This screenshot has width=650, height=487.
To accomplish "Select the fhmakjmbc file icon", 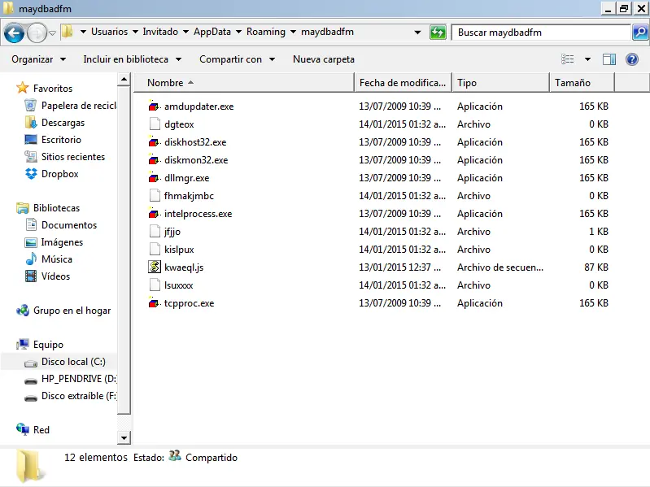I will pos(155,195).
